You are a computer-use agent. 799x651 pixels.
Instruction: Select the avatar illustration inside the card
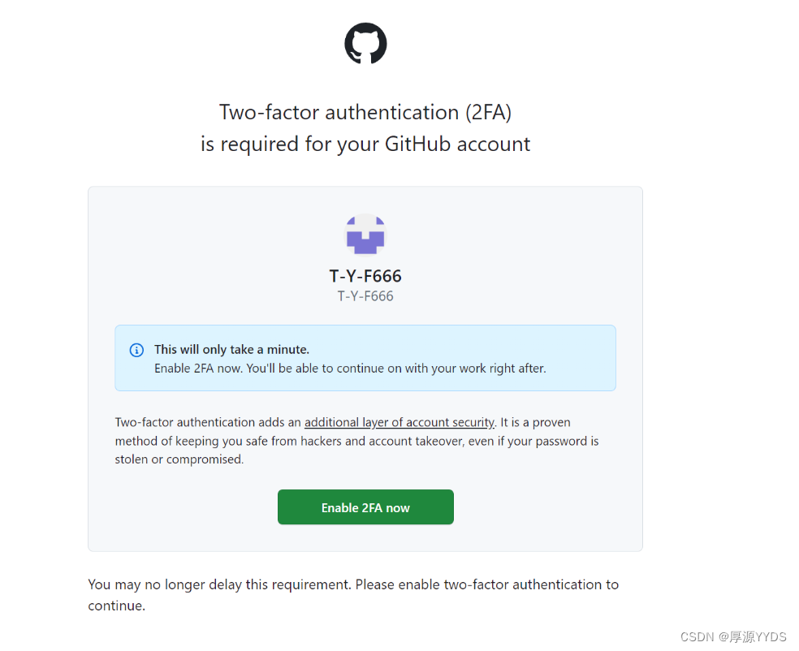365,235
